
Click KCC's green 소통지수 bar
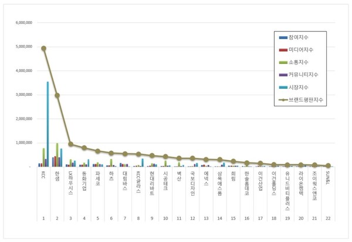(x=43, y=157)
